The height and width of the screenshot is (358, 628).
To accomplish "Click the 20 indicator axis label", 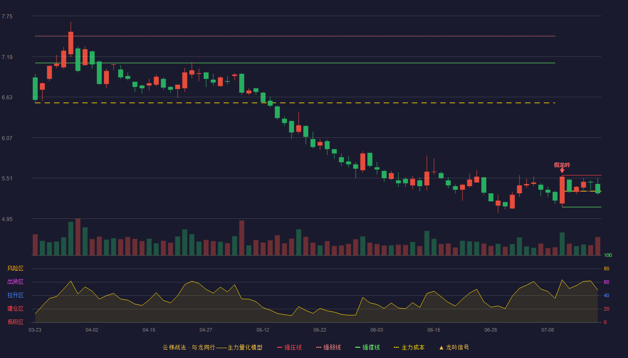I will pos(606,309).
